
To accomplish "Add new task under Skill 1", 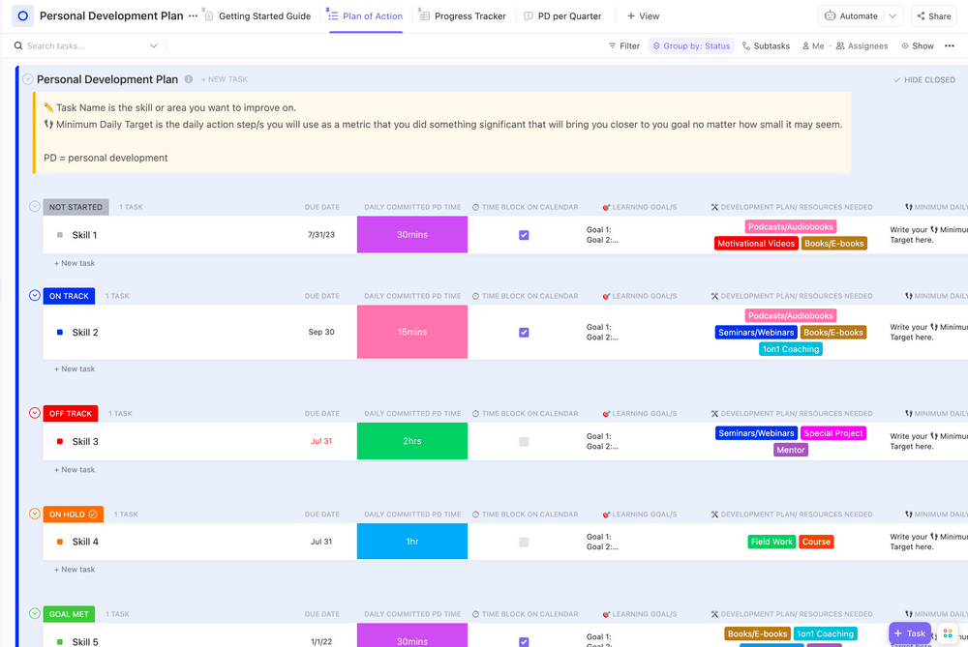I will pyautogui.click(x=75, y=263).
